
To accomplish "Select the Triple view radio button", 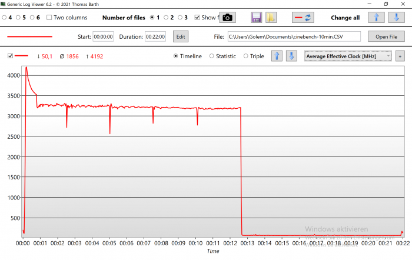I will pyautogui.click(x=246, y=56).
